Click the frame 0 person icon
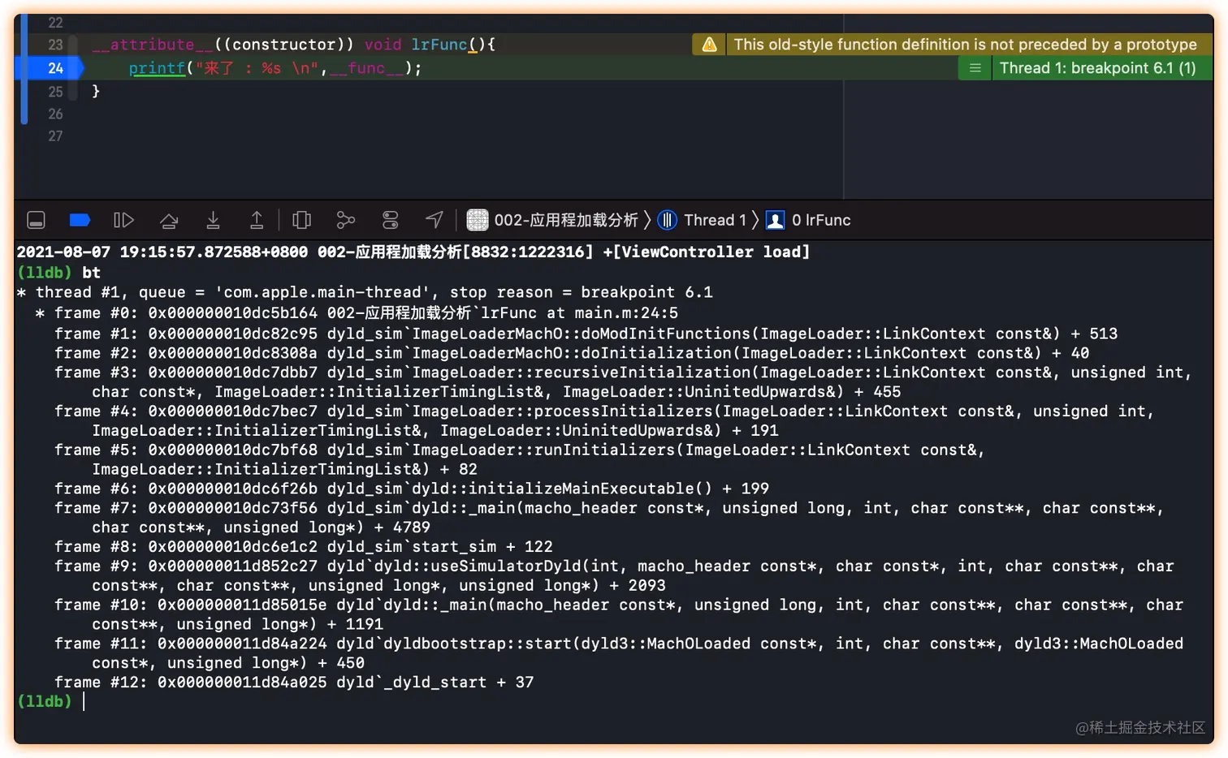 [776, 220]
